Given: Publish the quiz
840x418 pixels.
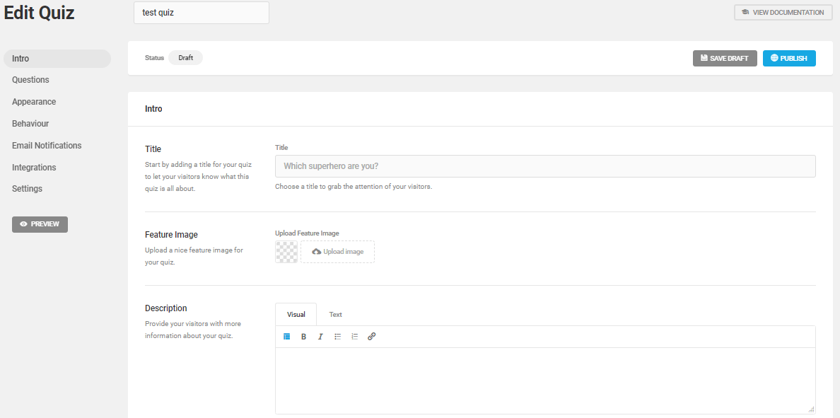Looking at the screenshot, I should point(789,59).
